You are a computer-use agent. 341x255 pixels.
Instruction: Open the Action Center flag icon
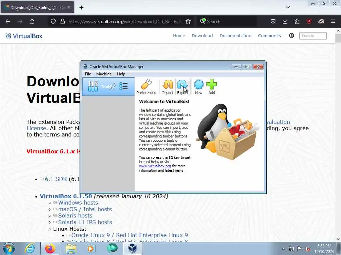(x=299, y=249)
